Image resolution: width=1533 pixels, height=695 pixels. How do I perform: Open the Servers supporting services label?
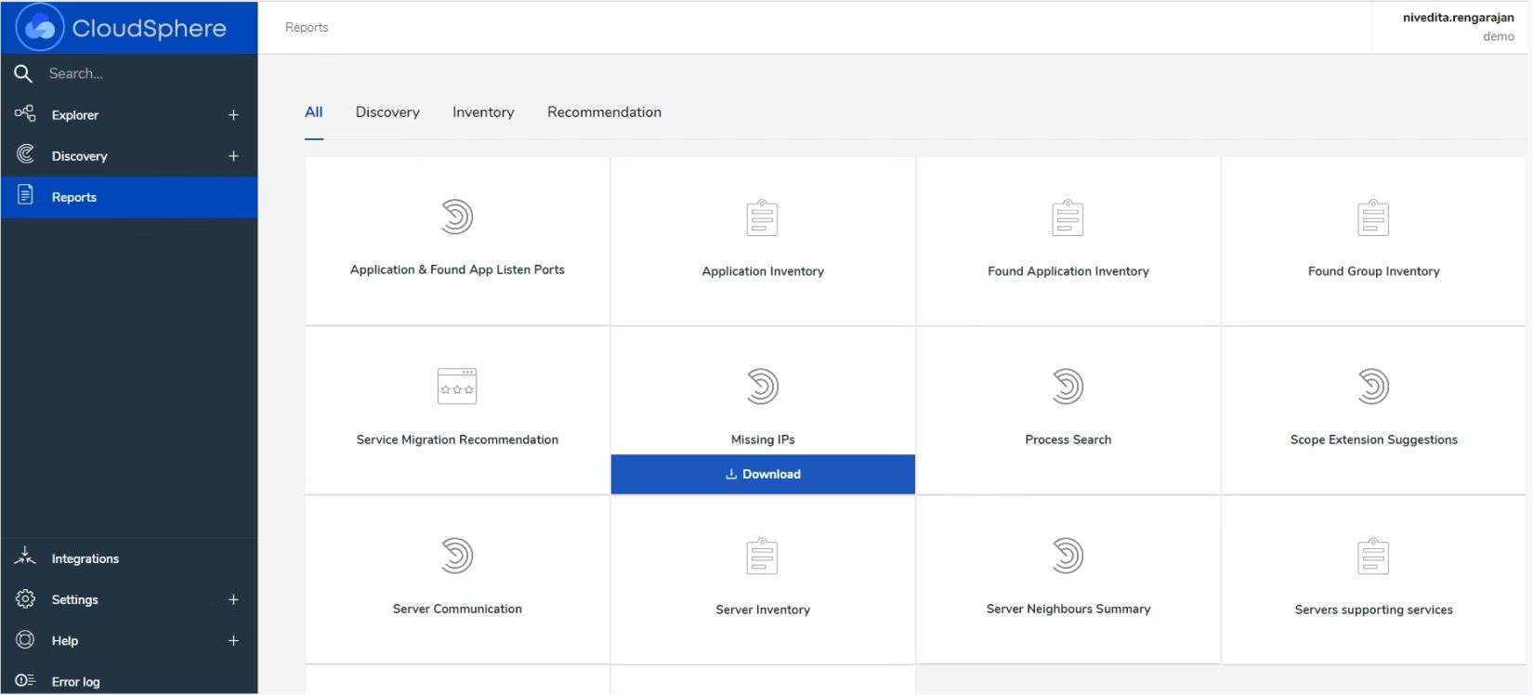pyautogui.click(x=1373, y=610)
